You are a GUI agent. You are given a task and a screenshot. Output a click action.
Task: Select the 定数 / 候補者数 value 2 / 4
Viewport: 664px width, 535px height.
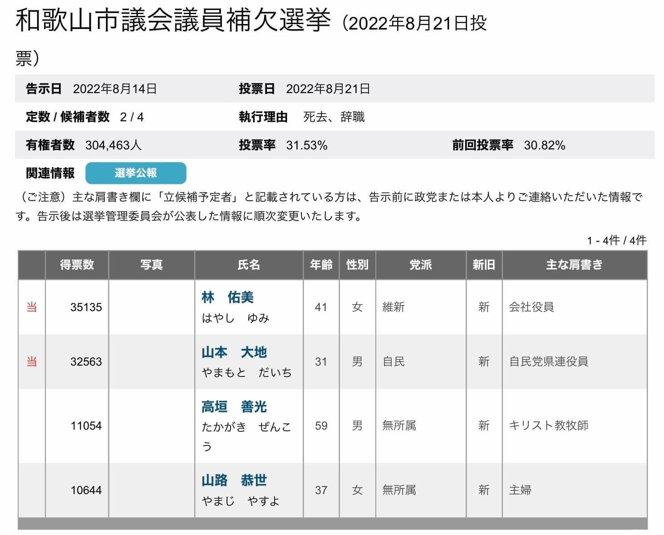point(132,118)
